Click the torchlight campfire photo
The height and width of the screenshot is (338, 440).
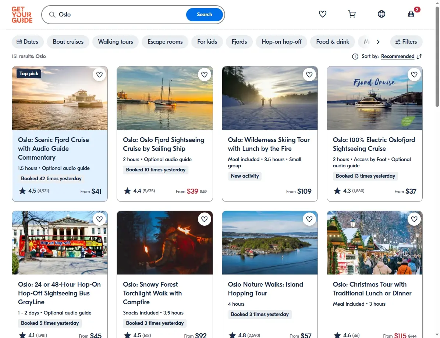165,243
